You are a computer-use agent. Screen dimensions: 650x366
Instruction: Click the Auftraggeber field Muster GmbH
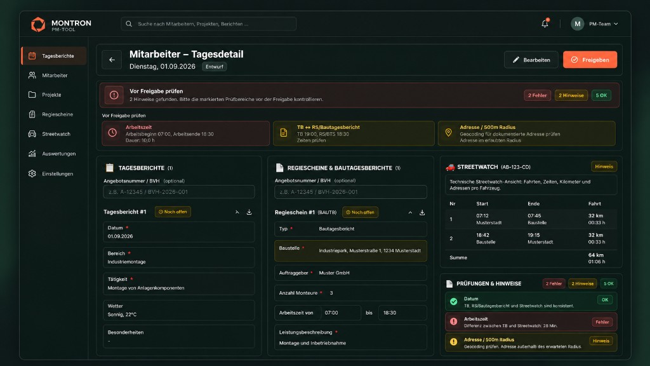point(350,273)
